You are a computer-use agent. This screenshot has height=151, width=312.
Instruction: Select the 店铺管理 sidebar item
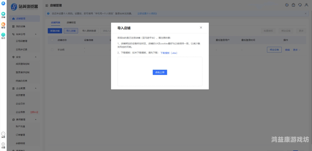click(x=24, y=19)
